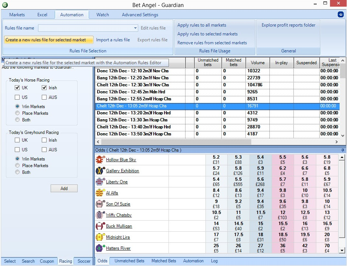Click Explore profit reports folder

288,25
